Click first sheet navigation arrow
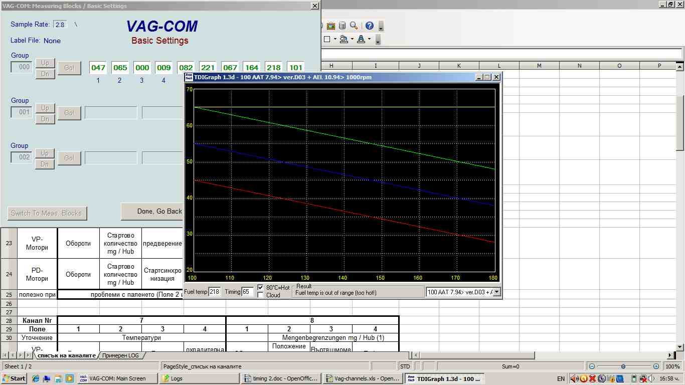The width and height of the screenshot is (685, 385). [x=5, y=355]
